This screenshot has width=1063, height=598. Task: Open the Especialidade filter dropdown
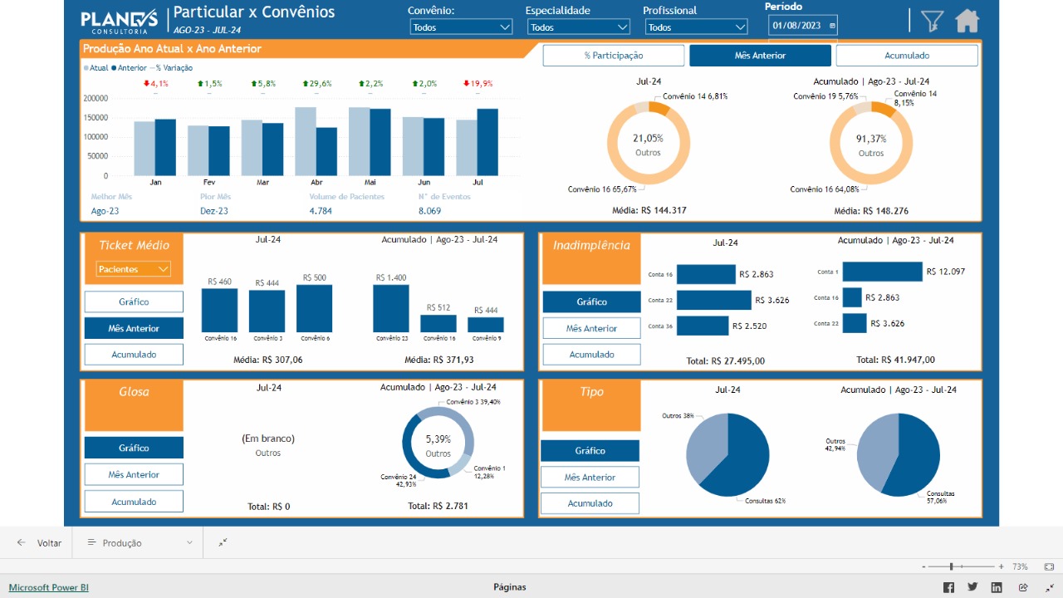coord(579,27)
